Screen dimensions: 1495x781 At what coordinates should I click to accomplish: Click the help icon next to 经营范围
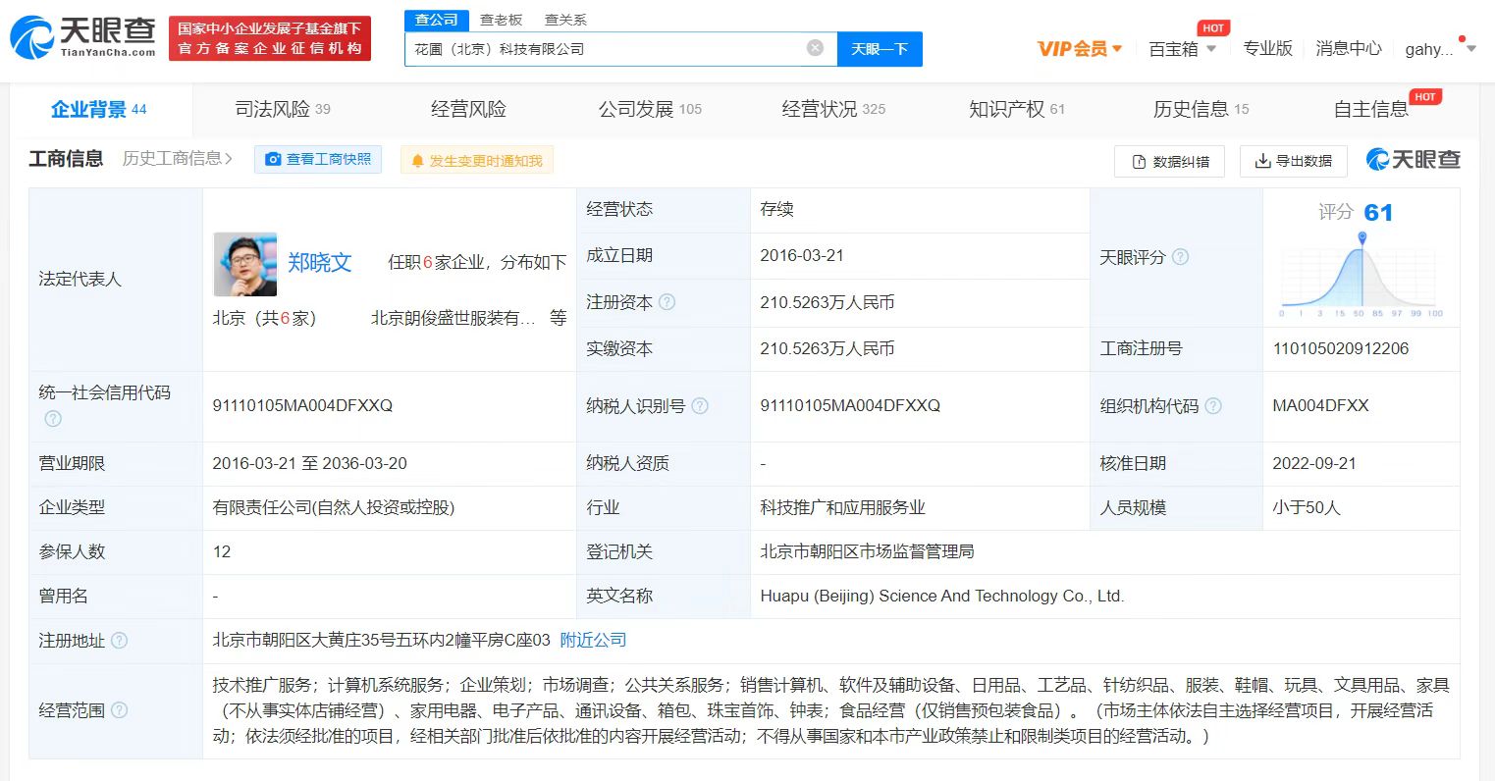pyautogui.click(x=119, y=709)
